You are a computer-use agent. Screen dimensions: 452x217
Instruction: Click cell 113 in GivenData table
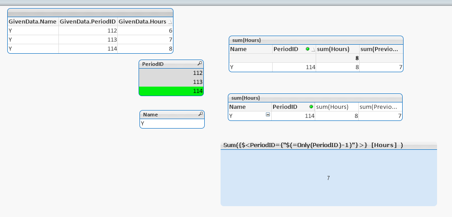point(88,40)
